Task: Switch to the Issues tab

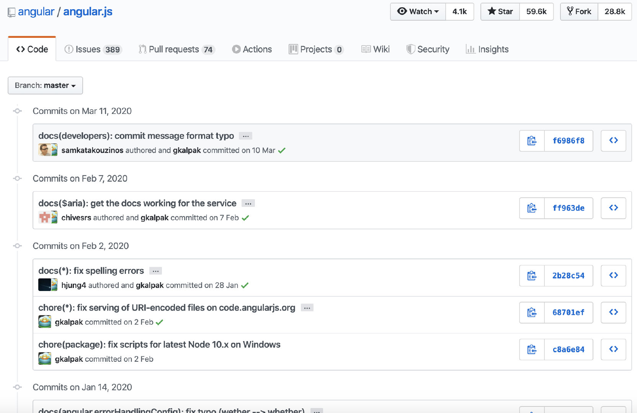Action: click(93, 49)
